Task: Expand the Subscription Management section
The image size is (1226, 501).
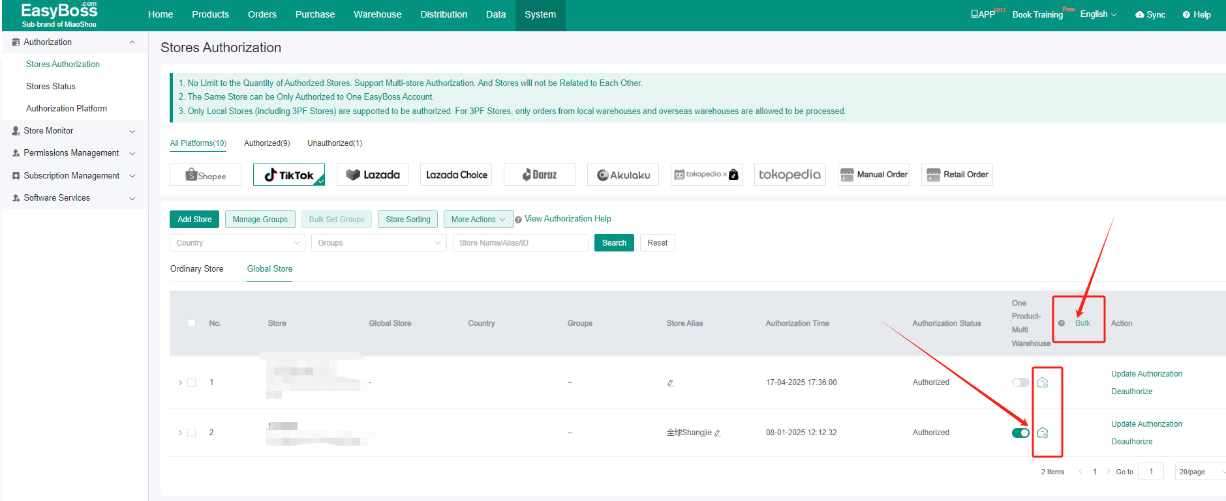Action: 132,176
